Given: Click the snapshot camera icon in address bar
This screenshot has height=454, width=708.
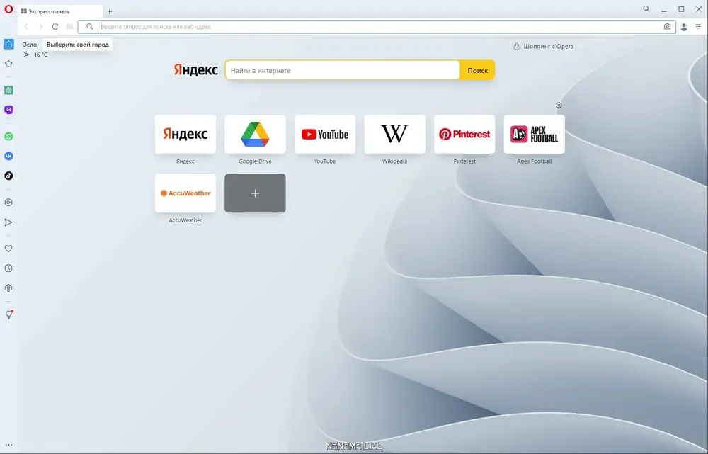Looking at the screenshot, I should [x=668, y=27].
